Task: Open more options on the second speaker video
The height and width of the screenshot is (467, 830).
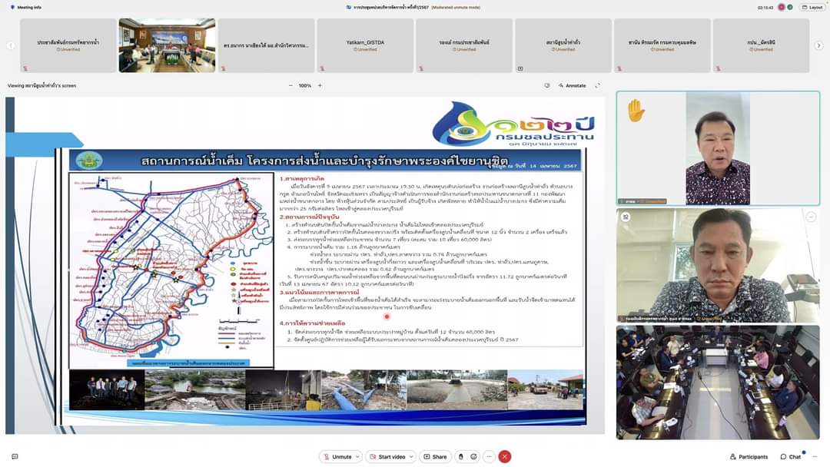Action: coord(811,217)
